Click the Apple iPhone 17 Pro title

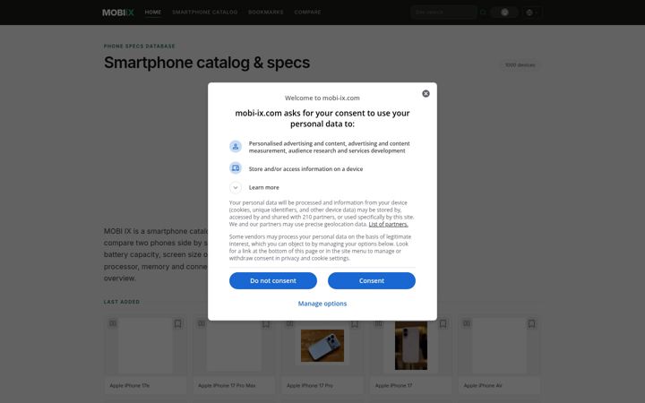tap(310, 386)
